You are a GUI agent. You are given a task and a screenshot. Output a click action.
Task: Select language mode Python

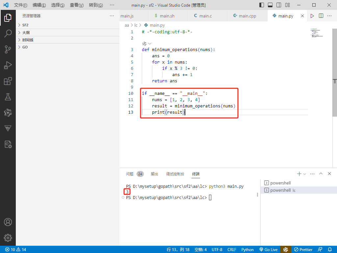point(247,250)
